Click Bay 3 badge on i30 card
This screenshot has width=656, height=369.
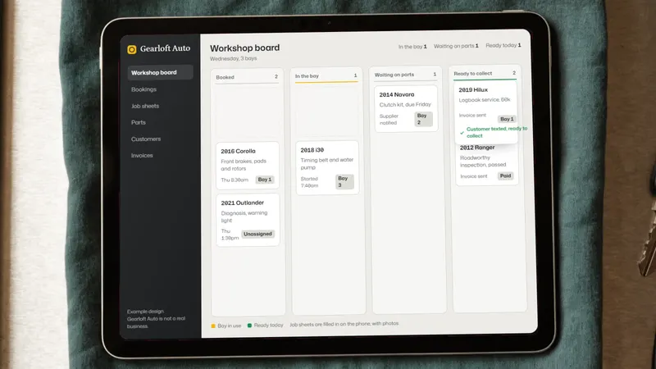pyautogui.click(x=345, y=181)
